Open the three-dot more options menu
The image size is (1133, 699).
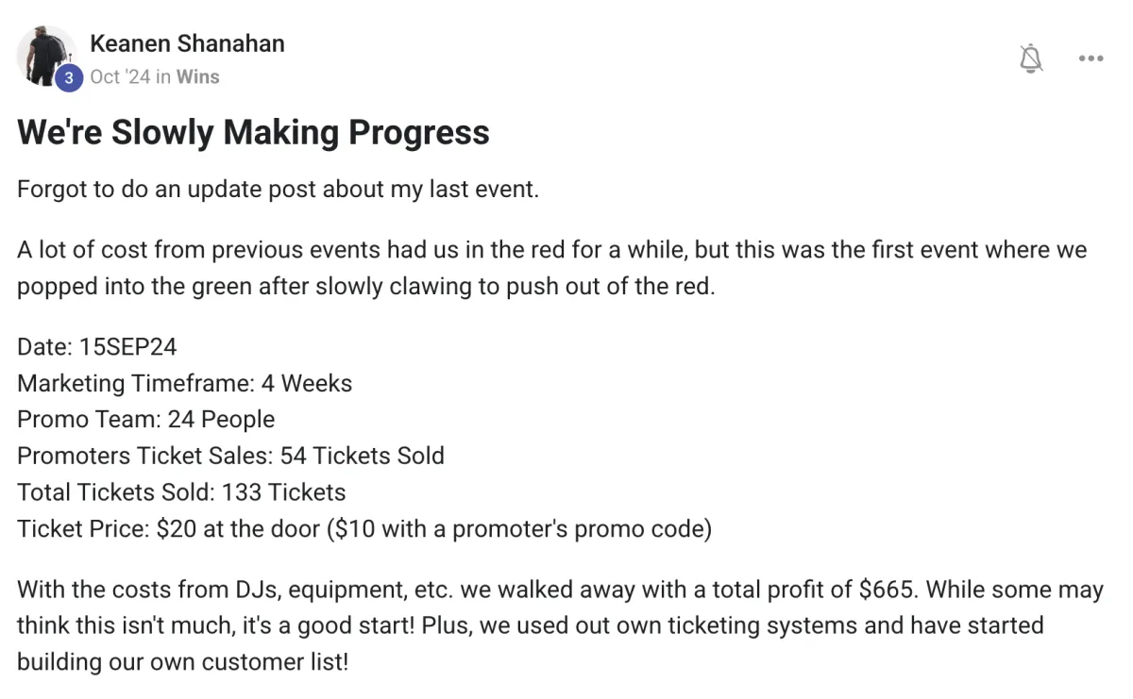pos(1091,58)
